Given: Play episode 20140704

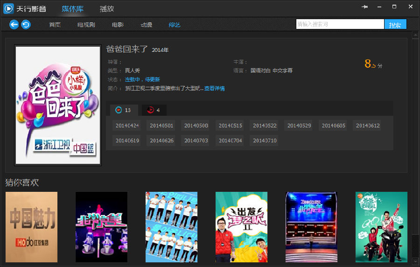Looking at the screenshot, I should [x=231, y=141].
